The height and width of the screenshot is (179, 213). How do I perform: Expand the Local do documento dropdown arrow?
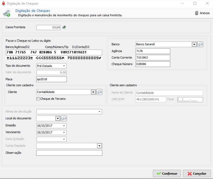58,119
